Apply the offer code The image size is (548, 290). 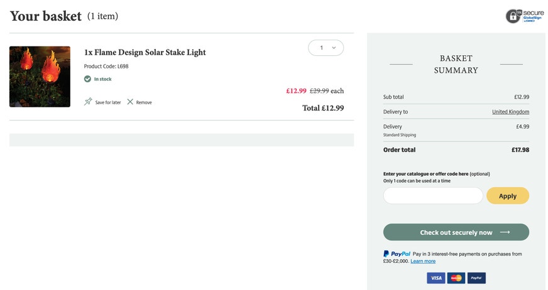507,196
